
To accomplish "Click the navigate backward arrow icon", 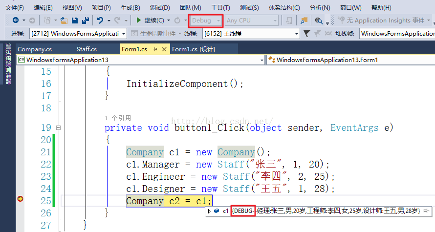I will [16, 20].
